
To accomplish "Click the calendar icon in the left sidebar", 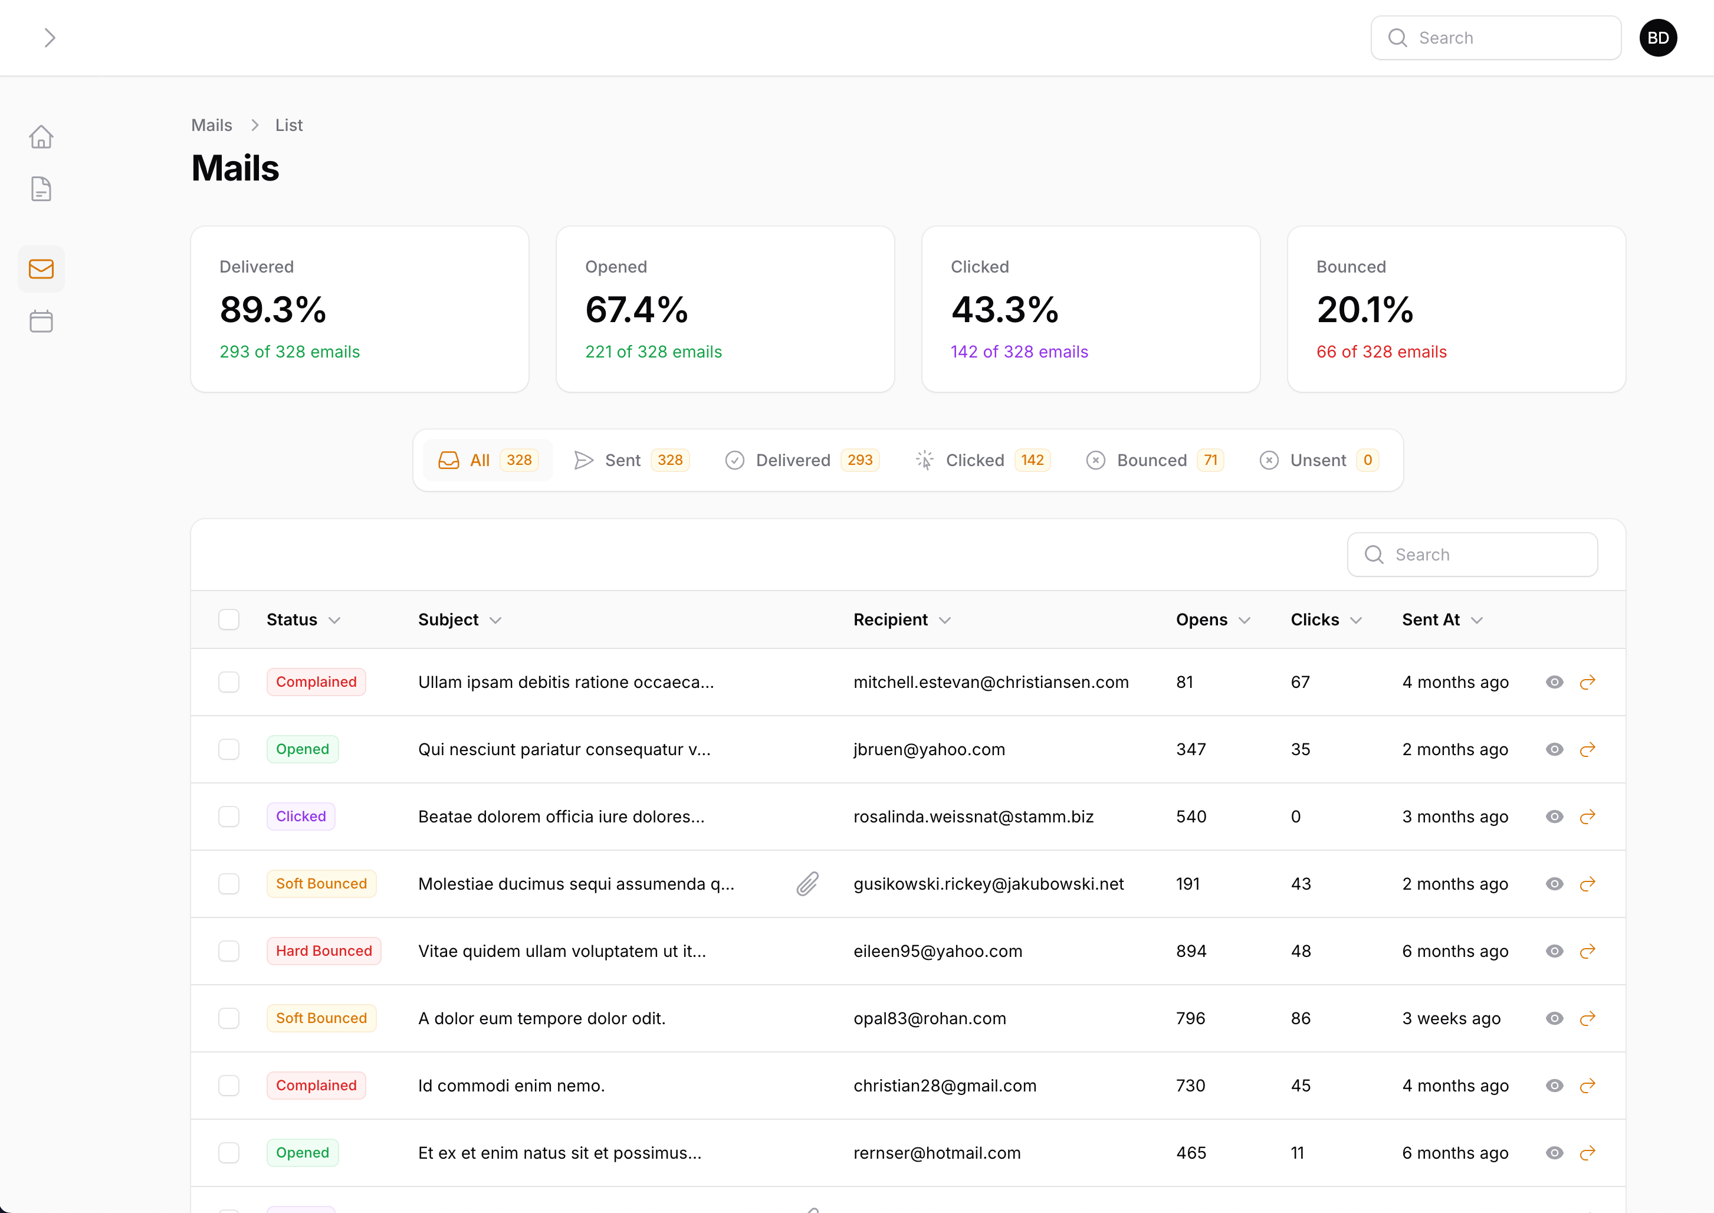I will (40, 322).
